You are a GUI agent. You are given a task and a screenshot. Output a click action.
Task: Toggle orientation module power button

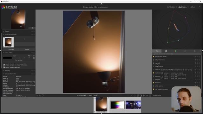pos(154,79)
